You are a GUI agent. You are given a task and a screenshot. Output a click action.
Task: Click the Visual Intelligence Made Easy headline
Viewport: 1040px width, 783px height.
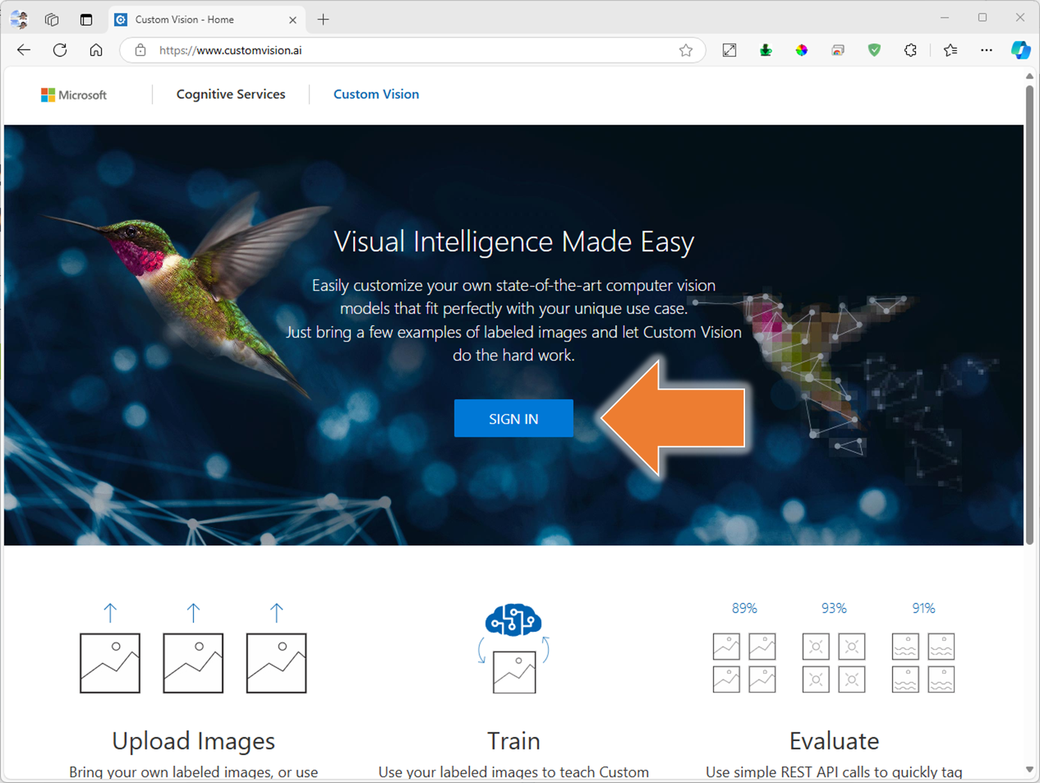(514, 242)
